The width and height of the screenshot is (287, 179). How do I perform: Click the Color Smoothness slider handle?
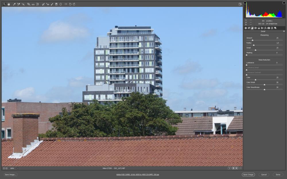coord(265,89)
